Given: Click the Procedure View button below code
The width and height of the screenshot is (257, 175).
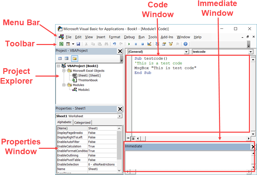Looking at the screenshot, I should 128,138.
